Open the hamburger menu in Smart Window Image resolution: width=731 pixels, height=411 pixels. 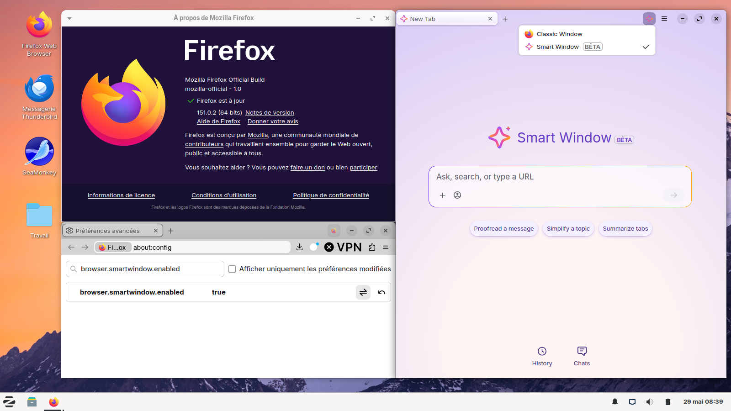664,19
